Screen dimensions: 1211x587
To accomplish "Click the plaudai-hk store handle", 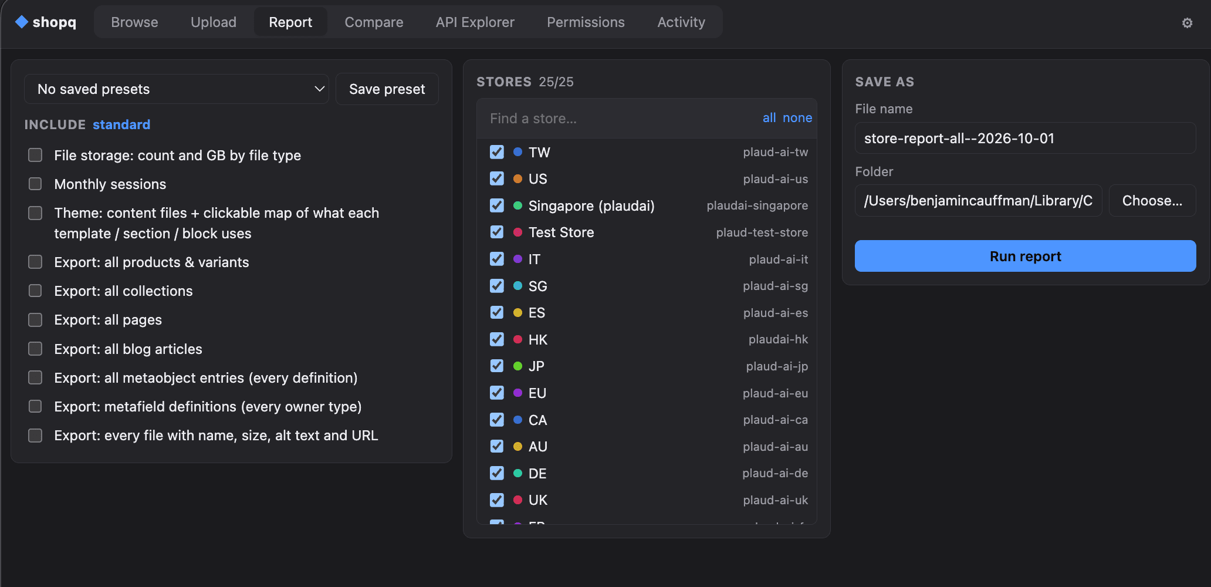I will click(778, 339).
